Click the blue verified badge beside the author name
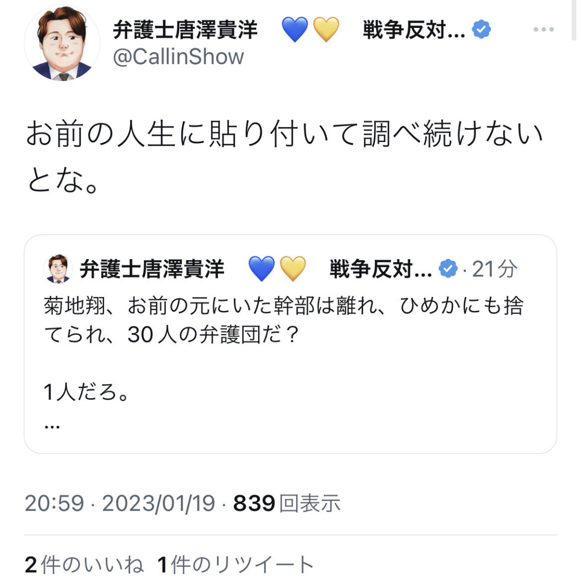This screenshot has height=583, width=581. pos(482,29)
